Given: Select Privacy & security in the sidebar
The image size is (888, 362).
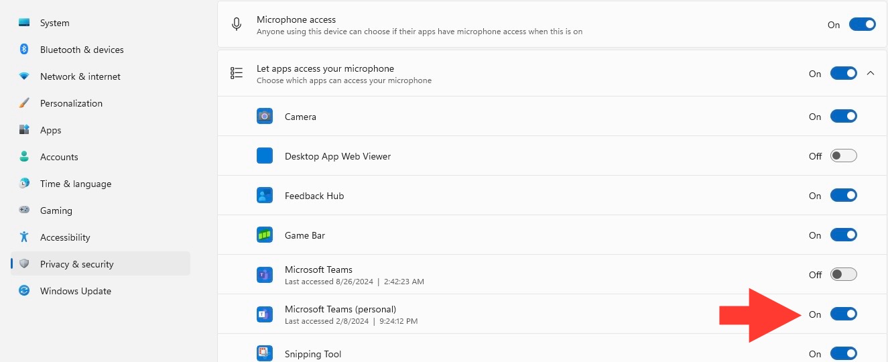Looking at the screenshot, I should tap(101, 264).
